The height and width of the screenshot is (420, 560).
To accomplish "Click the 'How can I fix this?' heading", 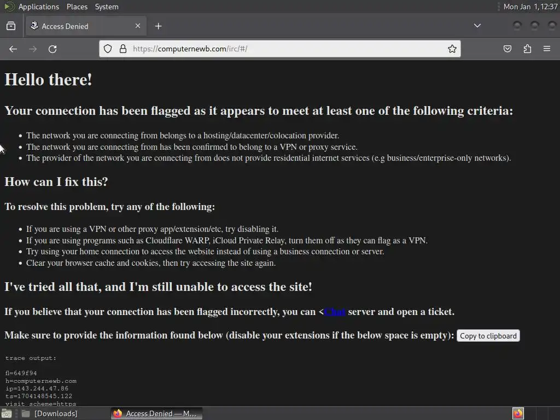I will pos(56,182).
